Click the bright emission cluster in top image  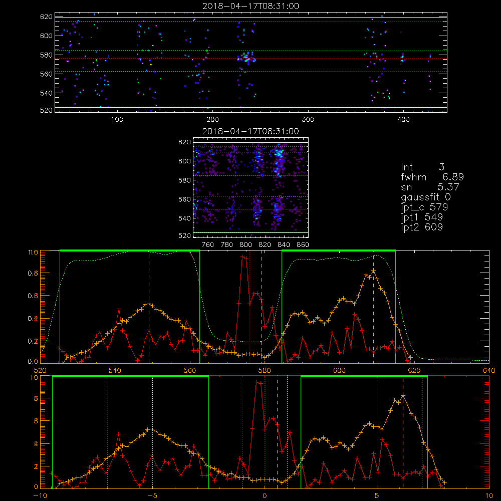click(x=247, y=58)
